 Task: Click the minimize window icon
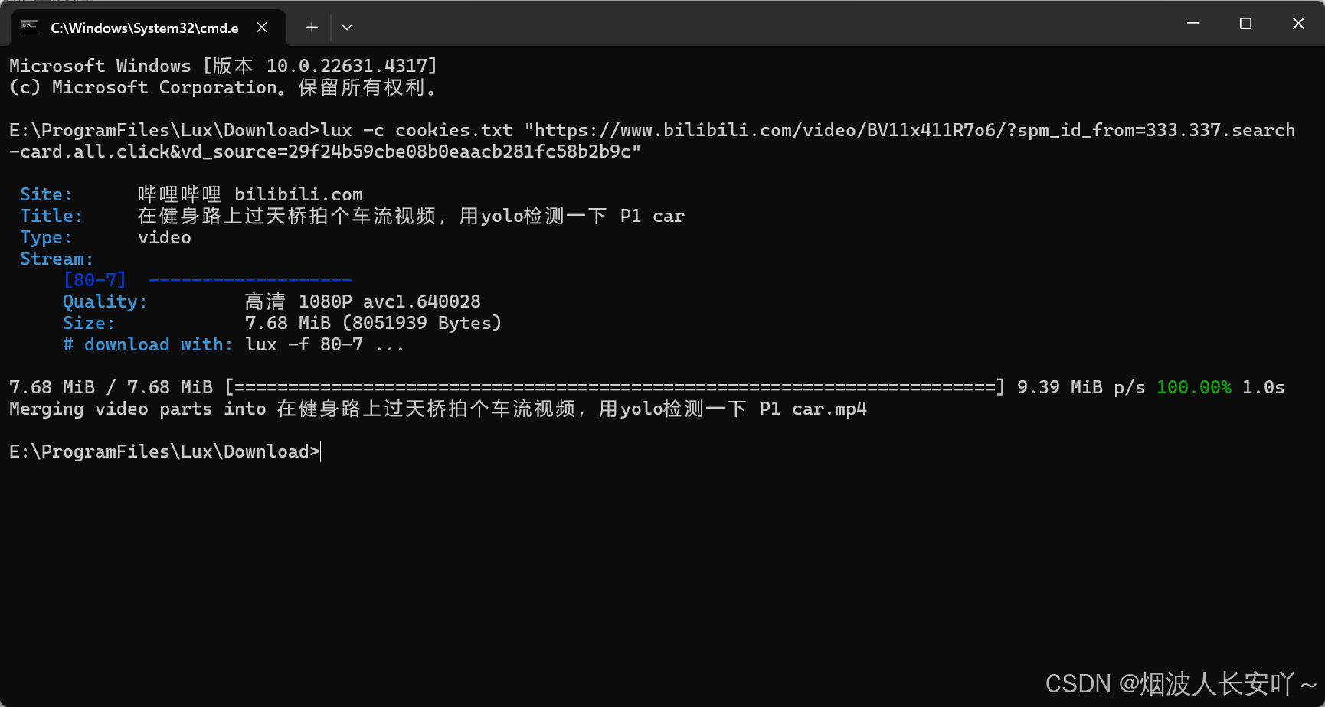pyautogui.click(x=1192, y=23)
